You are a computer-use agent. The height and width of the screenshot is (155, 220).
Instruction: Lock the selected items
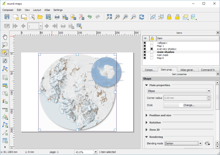(169, 17)
